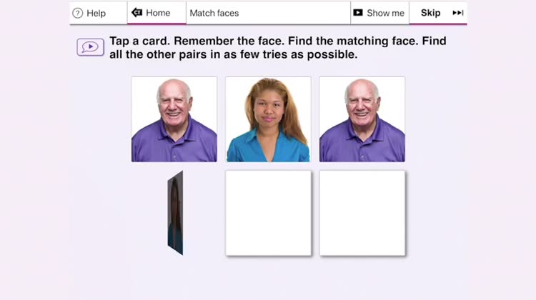
Task: Tap the last old man card in top row
Action: (362, 119)
